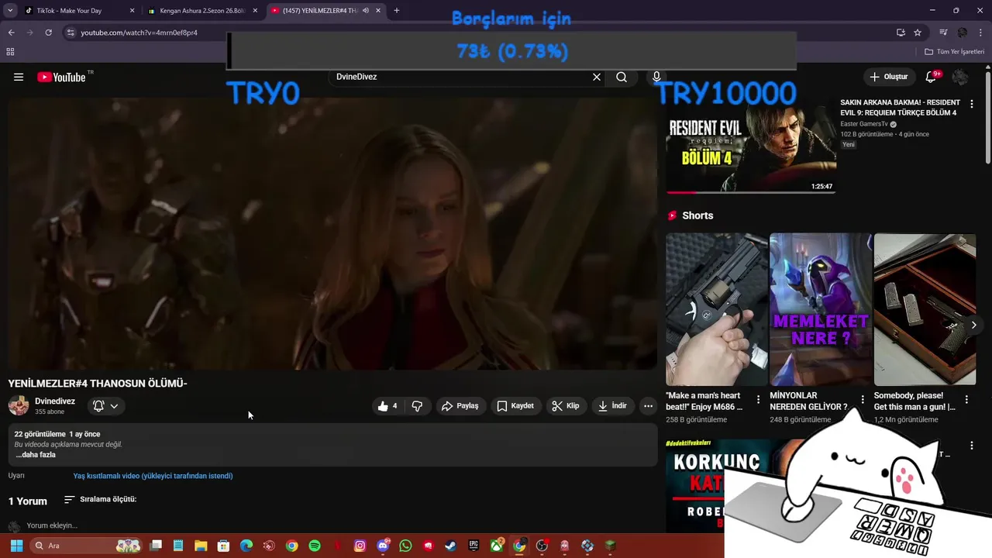The height and width of the screenshot is (558, 992).
Task: Clear the DvineDivez search text
Action: pos(597,77)
